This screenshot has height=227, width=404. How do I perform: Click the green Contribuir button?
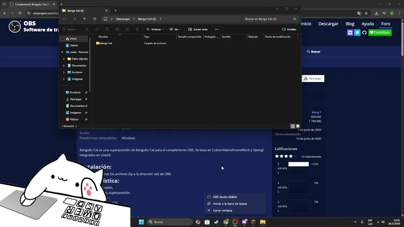tap(380, 32)
